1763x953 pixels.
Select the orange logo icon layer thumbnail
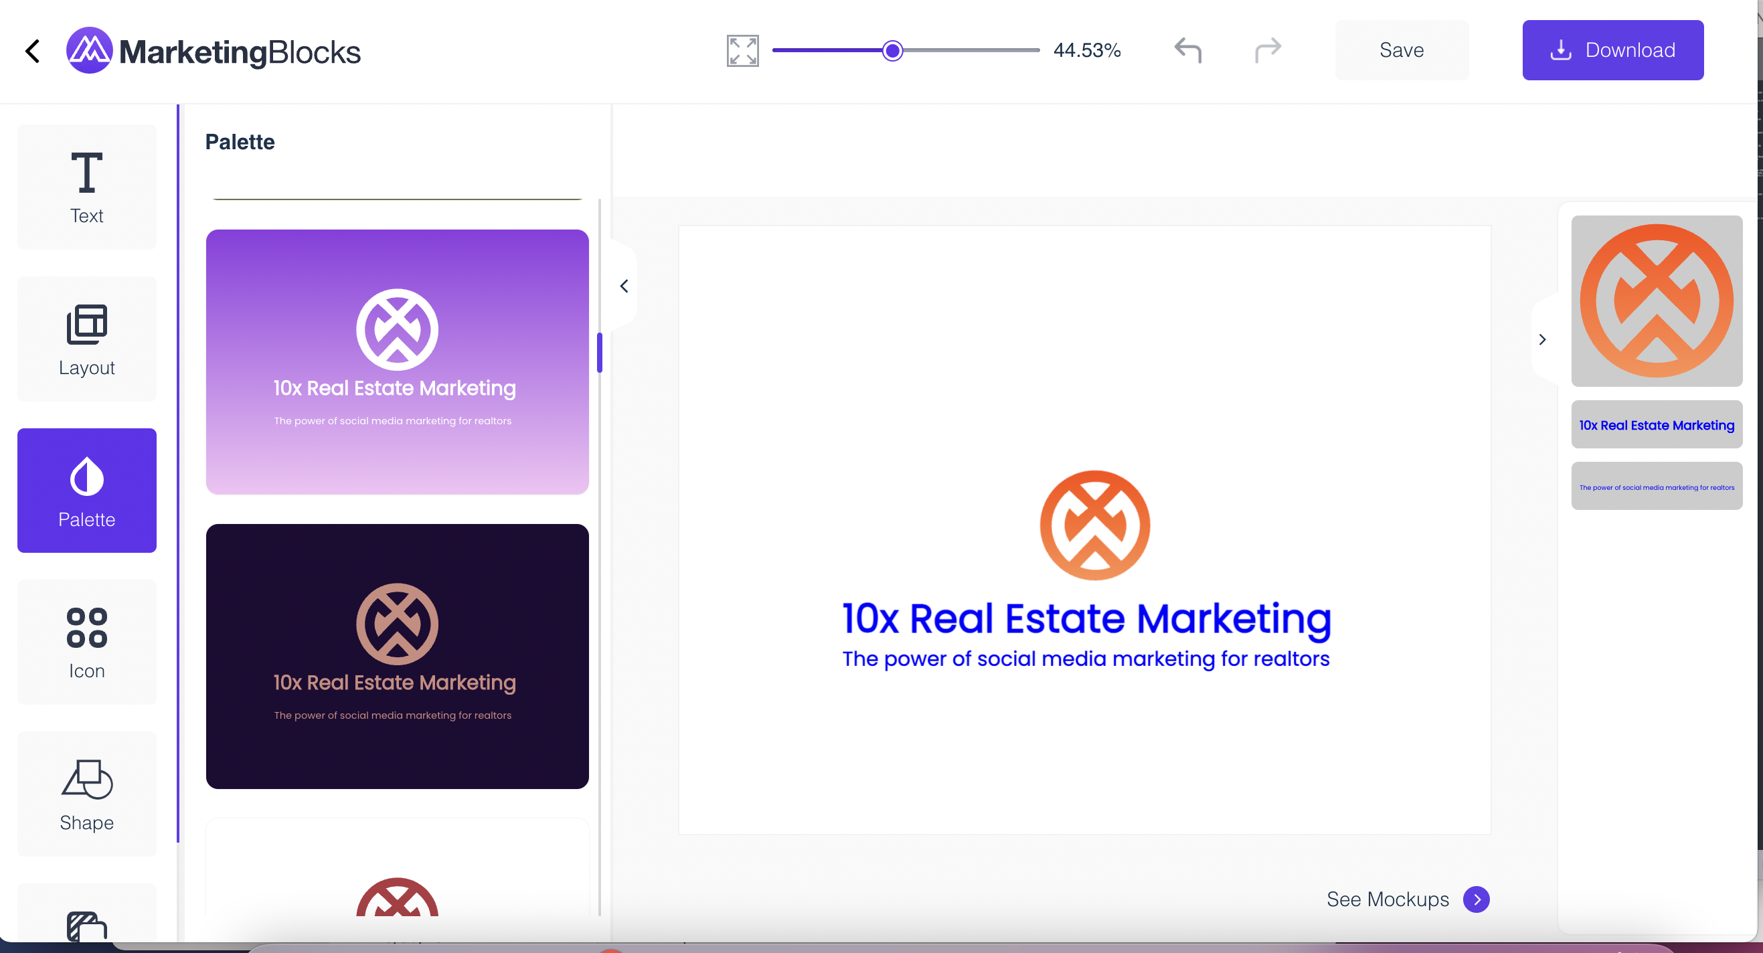pos(1657,301)
